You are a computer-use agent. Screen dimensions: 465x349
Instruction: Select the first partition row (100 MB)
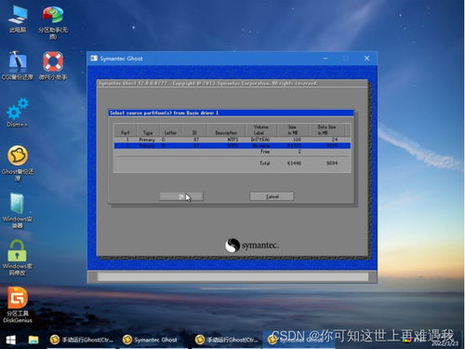pyautogui.click(x=232, y=140)
